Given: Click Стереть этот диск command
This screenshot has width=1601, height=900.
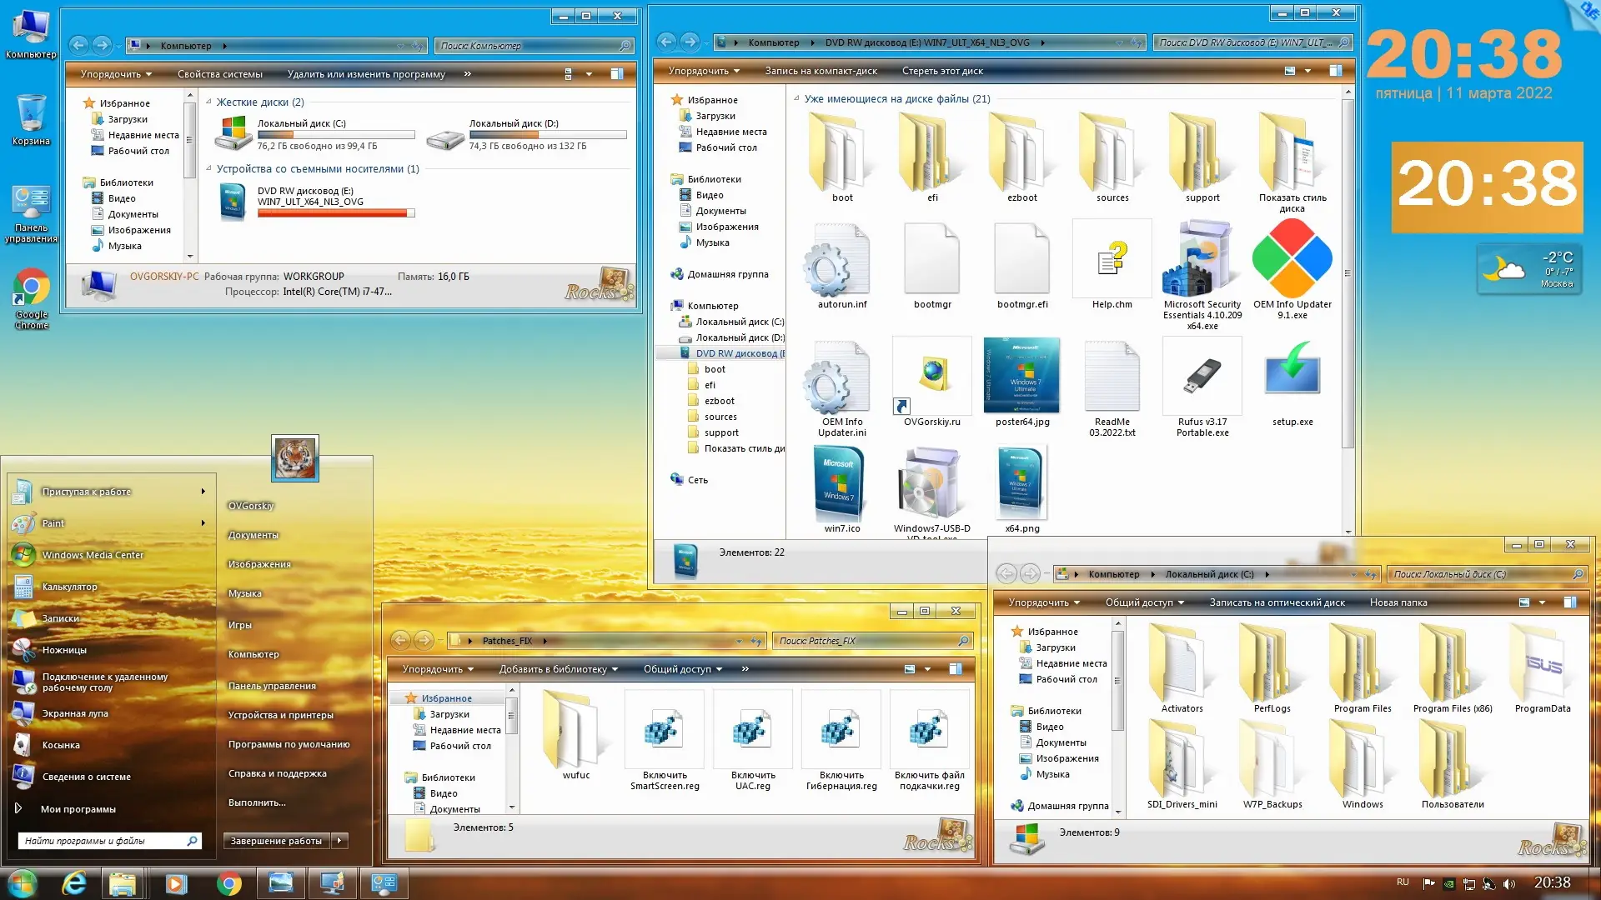Looking at the screenshot, I should 942,71.
